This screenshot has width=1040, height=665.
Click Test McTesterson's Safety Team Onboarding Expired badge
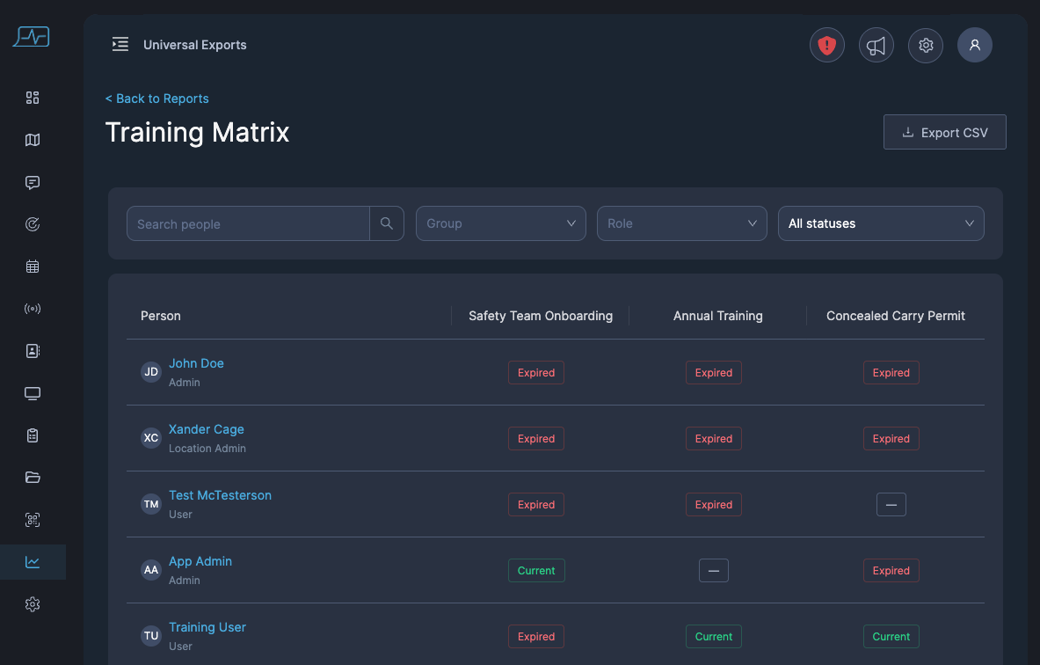coord(536,504)
